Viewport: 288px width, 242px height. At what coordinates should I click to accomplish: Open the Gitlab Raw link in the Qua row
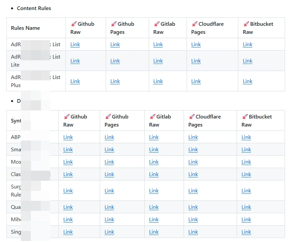[x=154, y=207]
